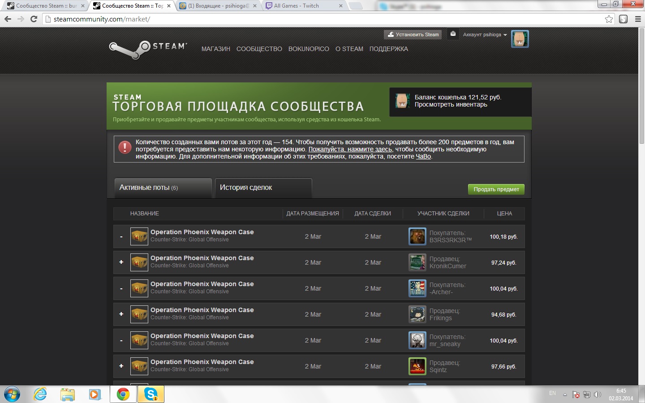645x403 pixels.
Task: Open the BOKUNOPICO profile menu
Action: coord(309,49)
